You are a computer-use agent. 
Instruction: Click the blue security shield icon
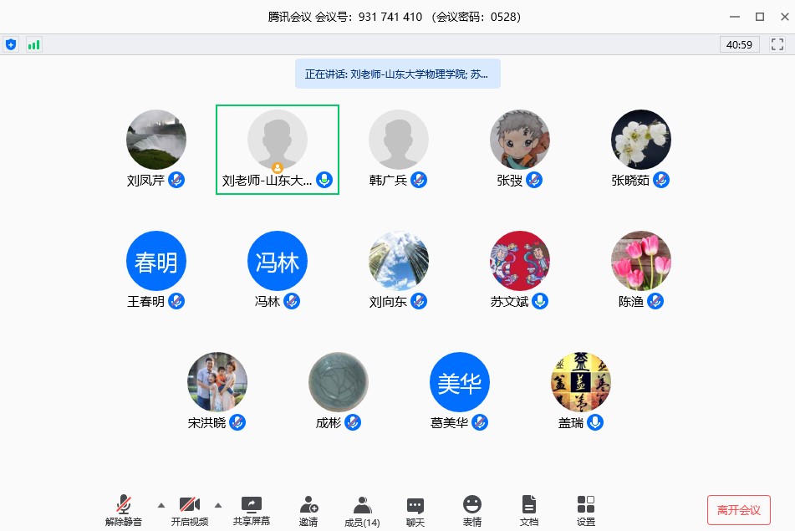11,44
